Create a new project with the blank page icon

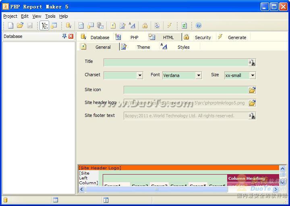[x=10, y=25]
